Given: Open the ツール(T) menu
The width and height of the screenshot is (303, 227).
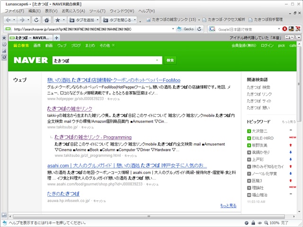Looking at the screenshot, I should [97, 10].
